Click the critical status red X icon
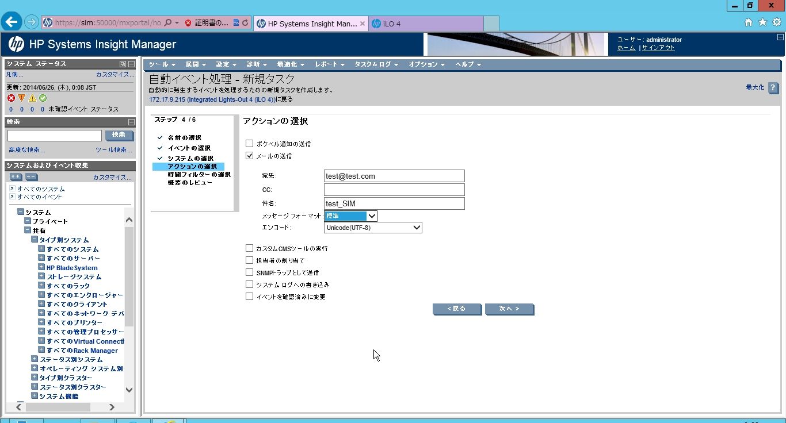This screenshot has height=423, width=786. pos(11,98)
